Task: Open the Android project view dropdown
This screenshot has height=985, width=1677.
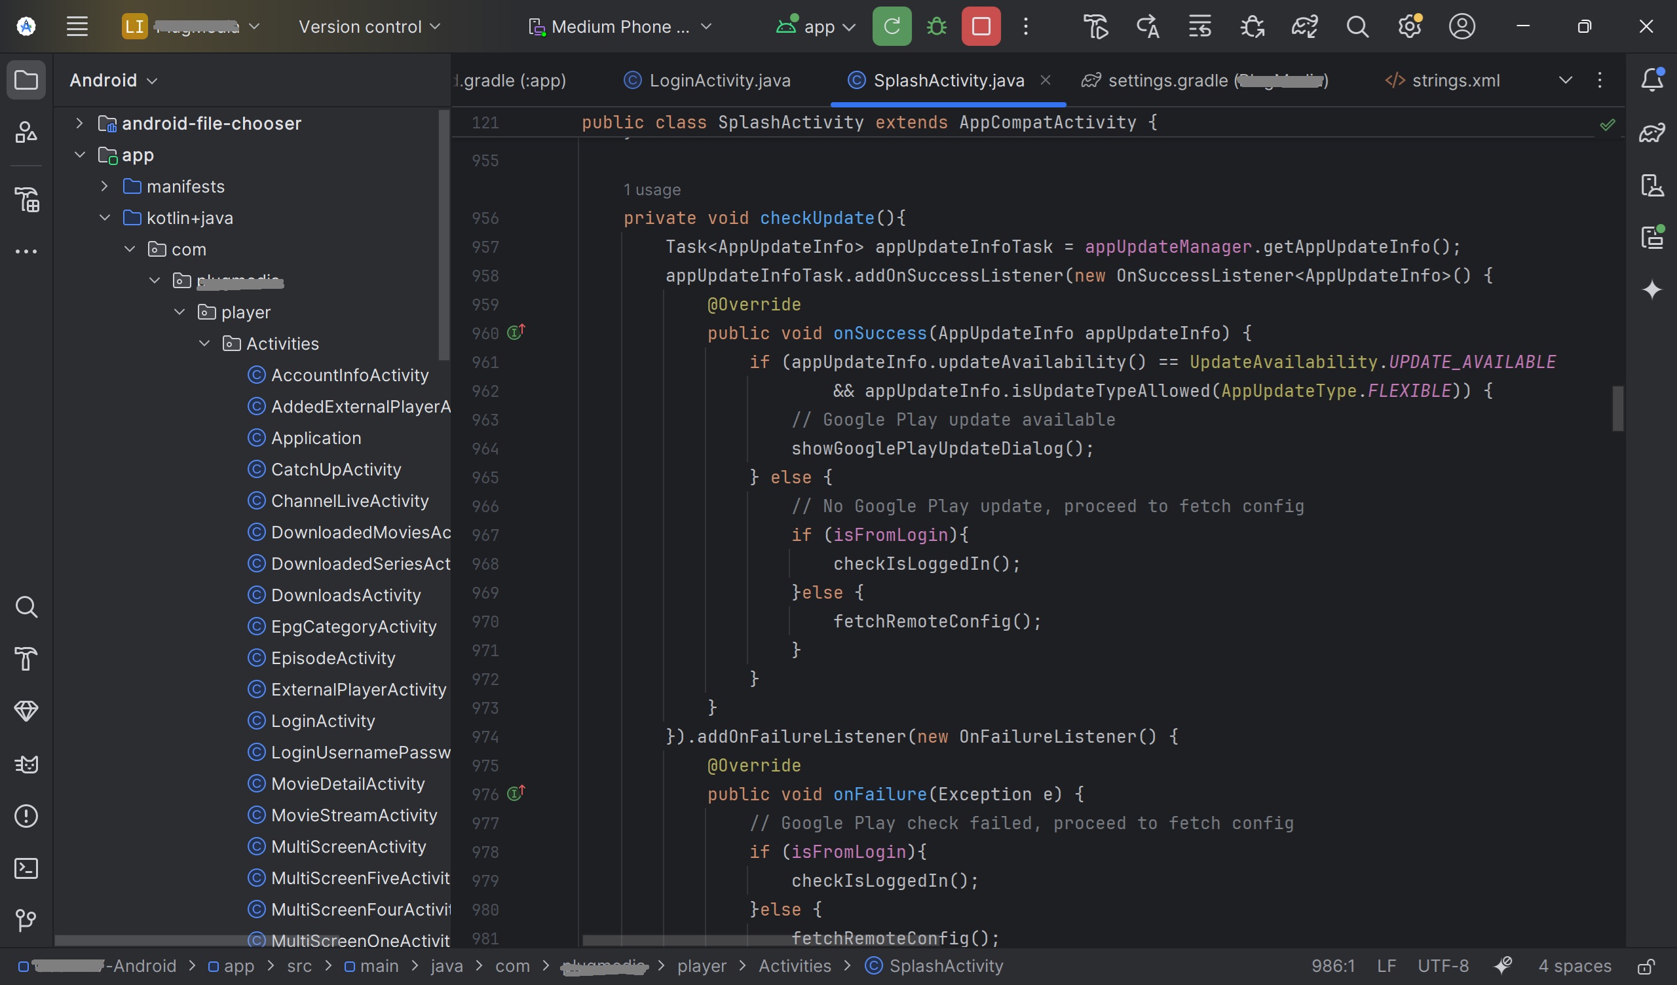Action: tap(113, 80)
